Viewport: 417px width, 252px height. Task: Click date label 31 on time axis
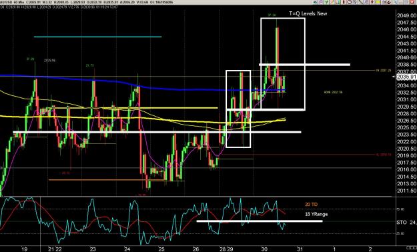pyautogui.click(x=300, y=249)
